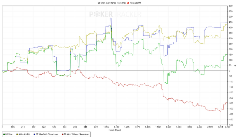Click the x-axis label 1,476
This screenshot has height=137, width=239.
pos(147,127)
